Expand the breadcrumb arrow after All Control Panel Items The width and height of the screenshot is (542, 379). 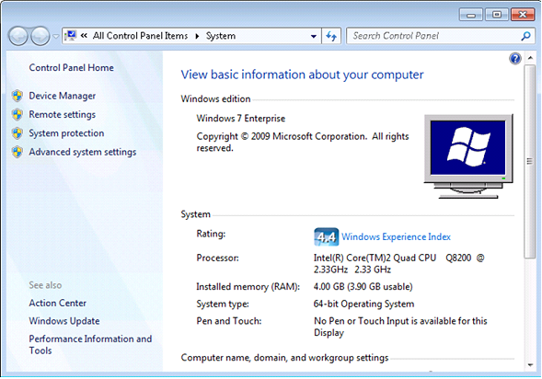(197, 36)
